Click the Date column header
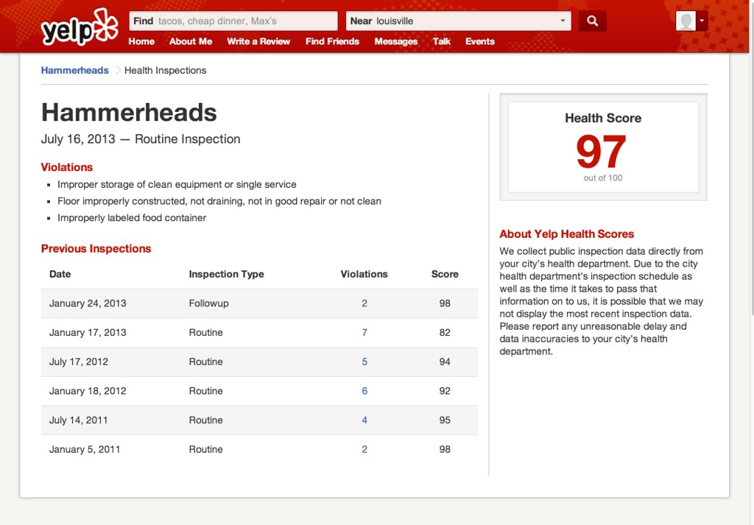754x525 pixels. coord(60,274)
